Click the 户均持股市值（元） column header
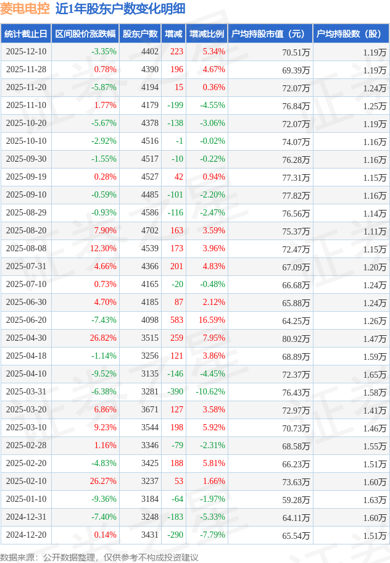The height and width of the screenshot is (563, 390). coord(270,34)
